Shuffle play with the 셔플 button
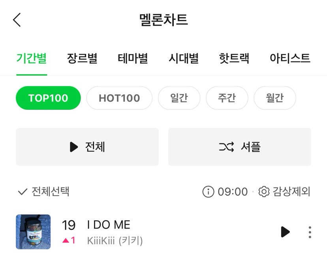Viewport: 327px width, 258px height. [239, 147]
